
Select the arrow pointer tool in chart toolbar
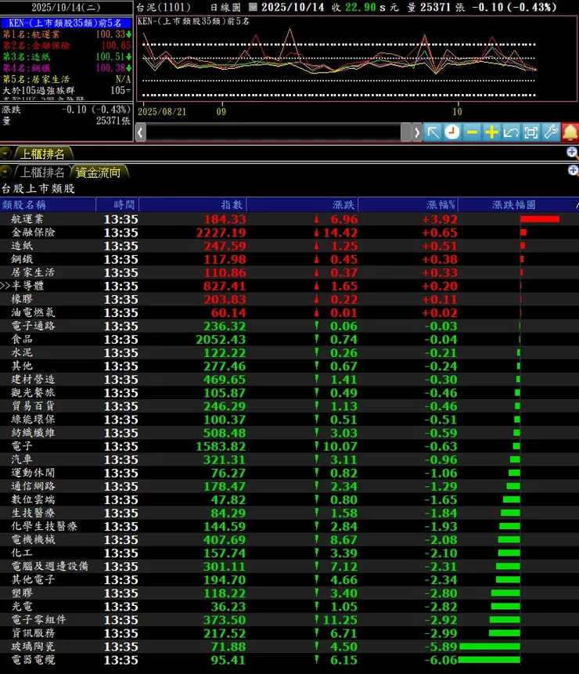[x=433, y=132]
